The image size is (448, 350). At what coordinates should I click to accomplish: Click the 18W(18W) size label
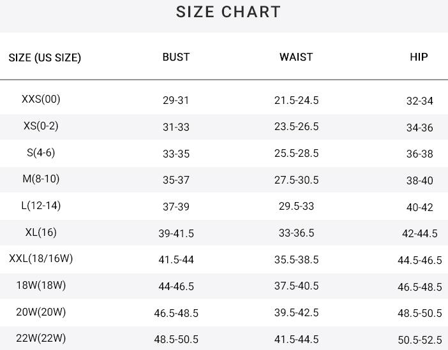click(x=41, y=285)
